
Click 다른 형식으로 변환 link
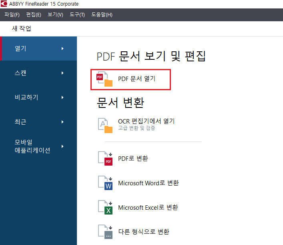click(144, 232)
